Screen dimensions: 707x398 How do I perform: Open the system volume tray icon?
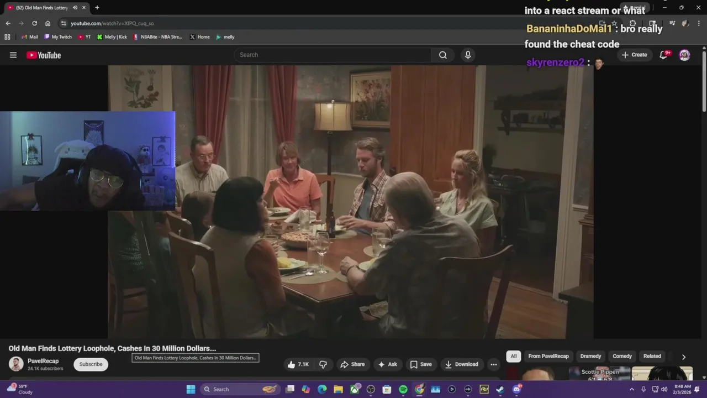pos(665,389)
